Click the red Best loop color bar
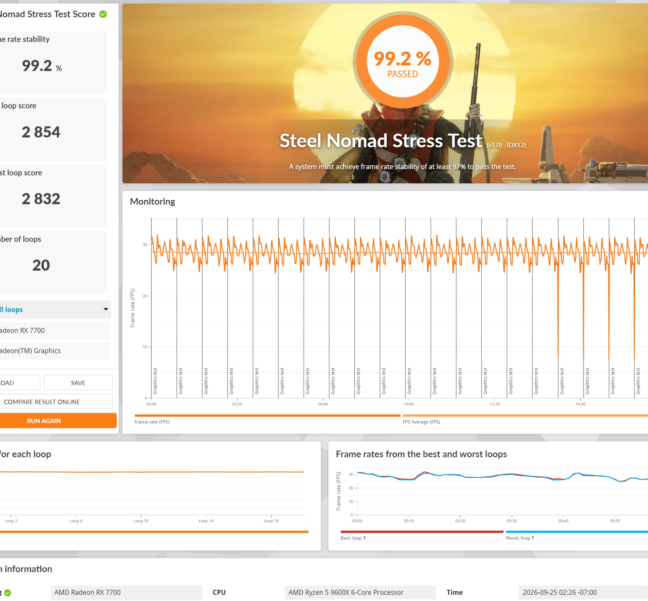The width and height of the screenshot is (648, 601). 422,532
